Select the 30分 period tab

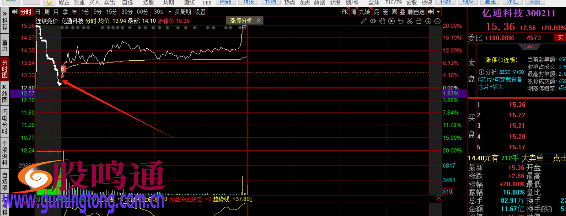click(127, 12)
